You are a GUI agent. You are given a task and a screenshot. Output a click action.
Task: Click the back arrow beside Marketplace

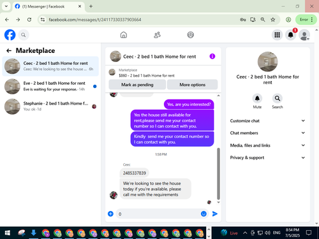click(9, 50)
